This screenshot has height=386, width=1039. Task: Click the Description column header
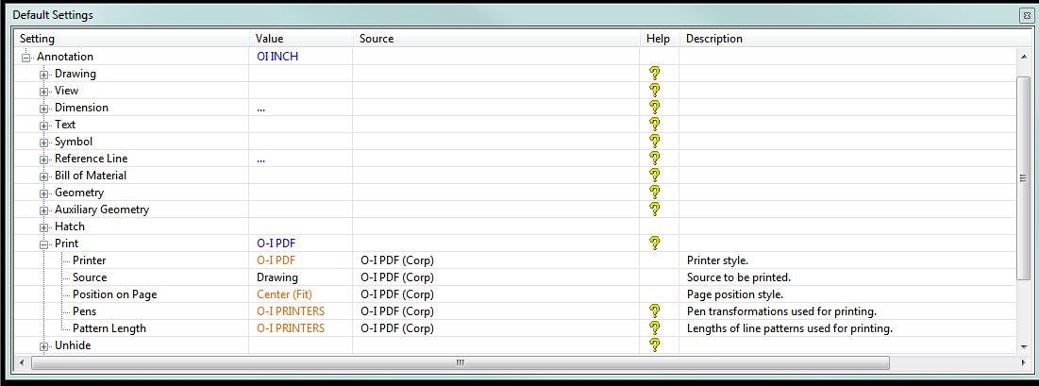(x=853, y=39)
